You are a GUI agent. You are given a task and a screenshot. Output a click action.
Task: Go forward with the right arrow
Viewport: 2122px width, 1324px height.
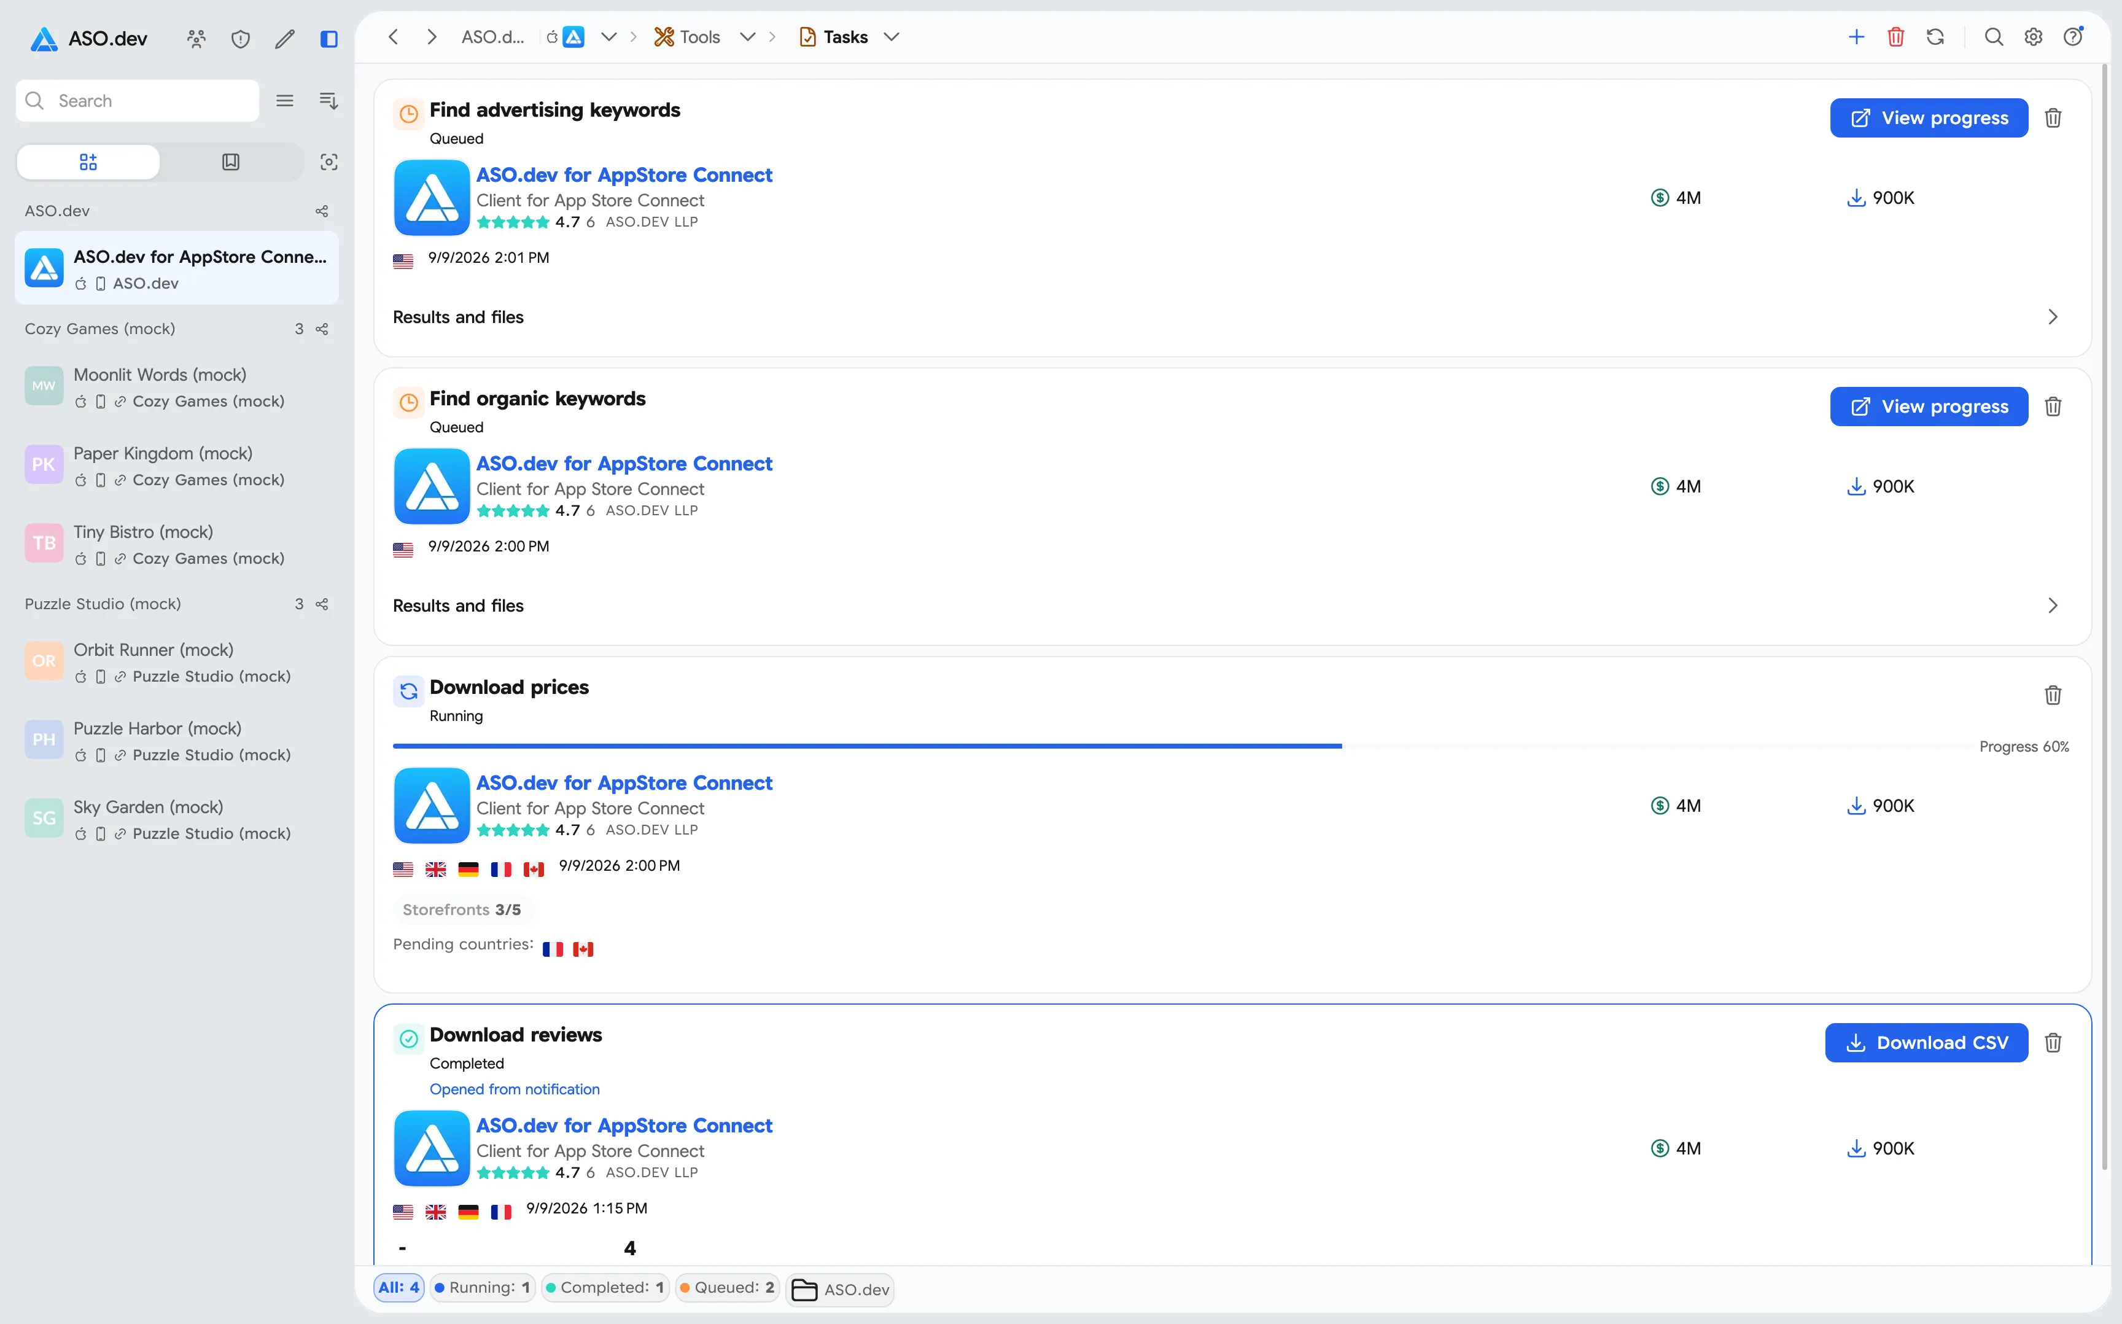[x=432, y=37]
